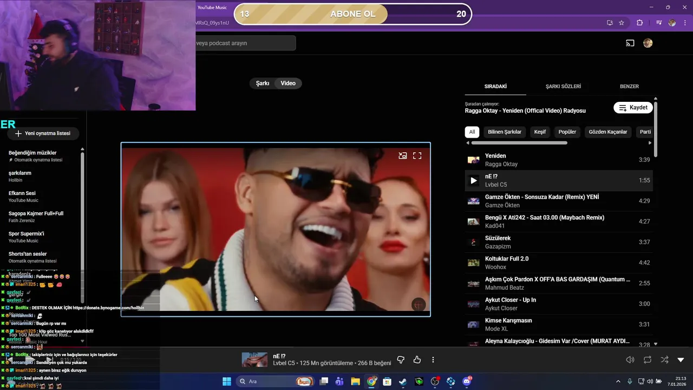Select the All filter chip
This screenshot has height=390, width=693.
(x=472, y=132)
